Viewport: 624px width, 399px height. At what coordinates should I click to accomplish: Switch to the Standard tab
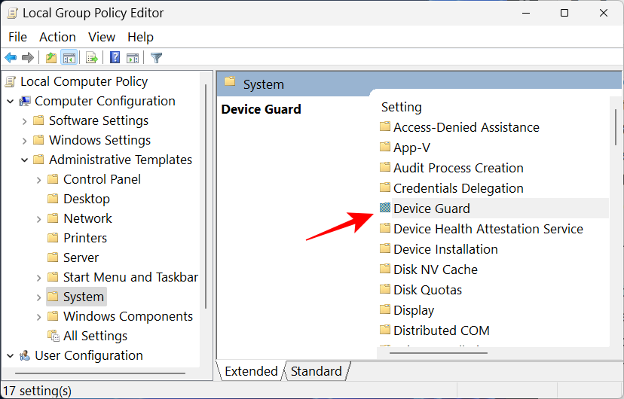316,371
